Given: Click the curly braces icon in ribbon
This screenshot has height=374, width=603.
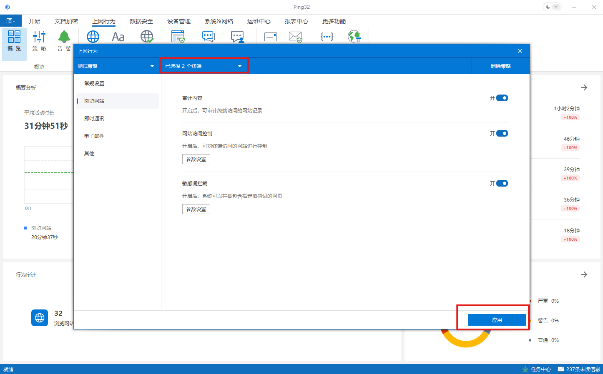Looking at the screenshot, I should (x=327, y=37).
